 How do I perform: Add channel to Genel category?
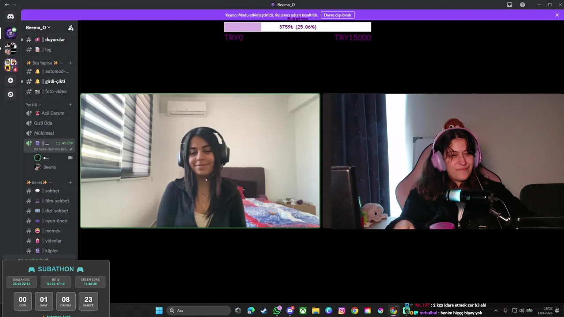tap(70, 182)
